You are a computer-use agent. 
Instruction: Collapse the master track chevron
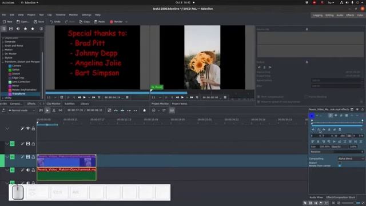pyautogui.click(x=7, y=128)
